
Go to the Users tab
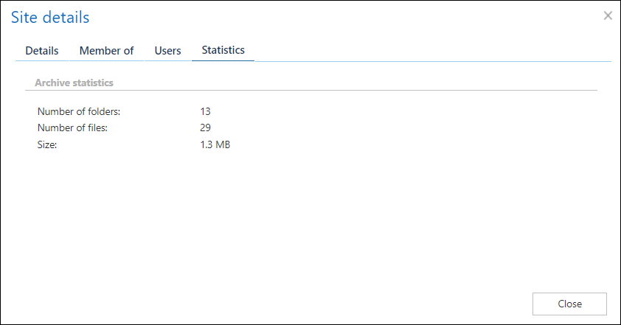coord(167,51)
